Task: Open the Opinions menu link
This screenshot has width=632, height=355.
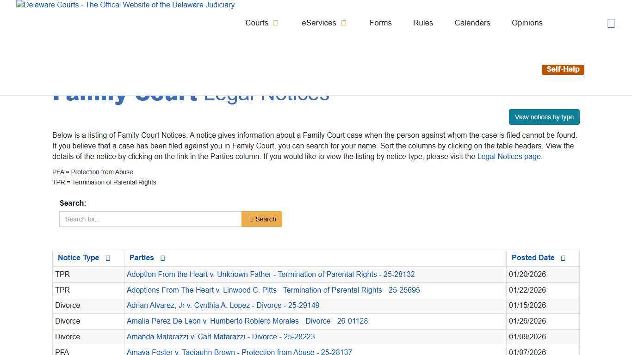Action: point(527,23)
